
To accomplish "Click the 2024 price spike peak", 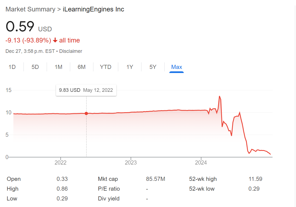I will (x=219, y=96).
